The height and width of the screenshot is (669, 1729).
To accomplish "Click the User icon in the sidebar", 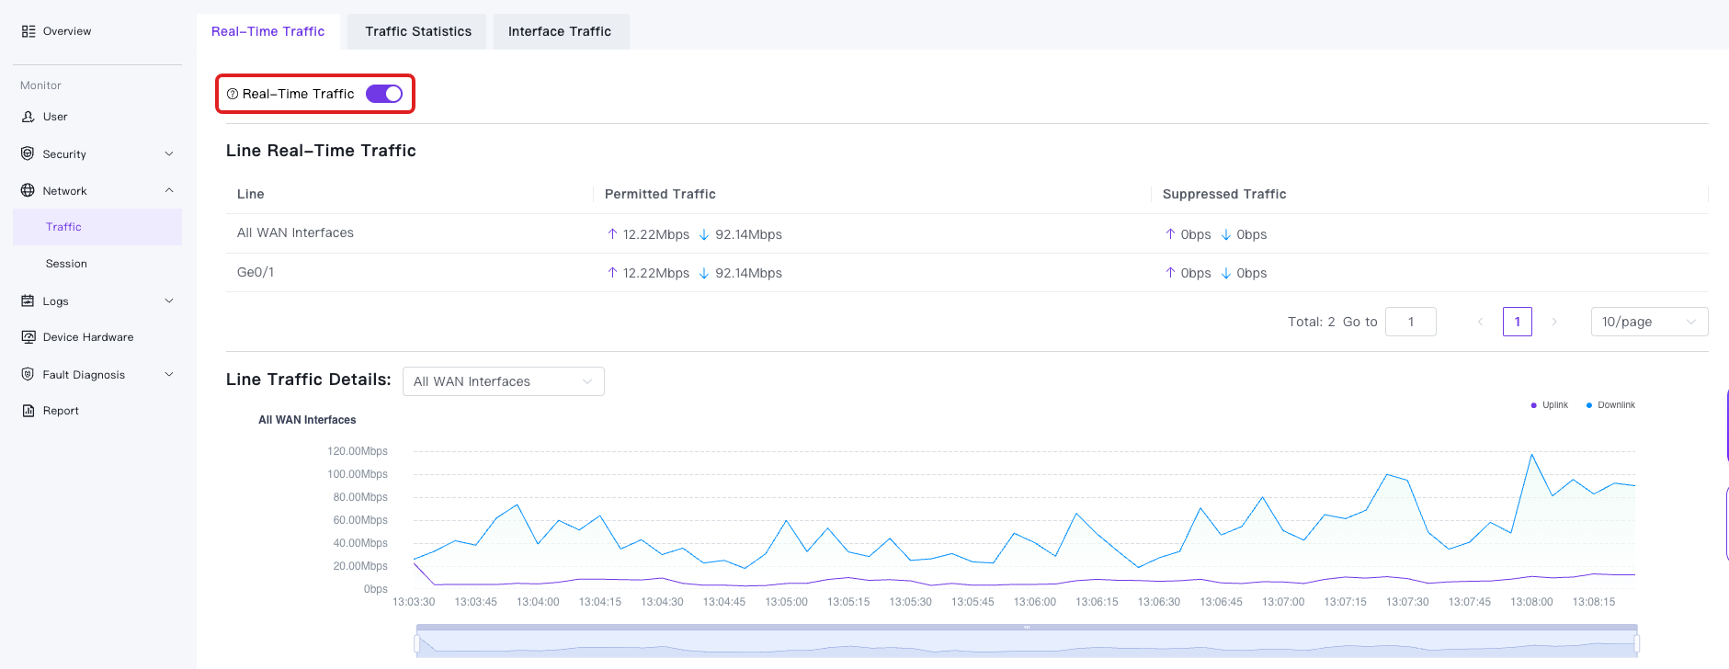I will (28, 117).
